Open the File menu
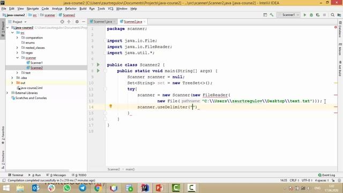 click(4, 9)
